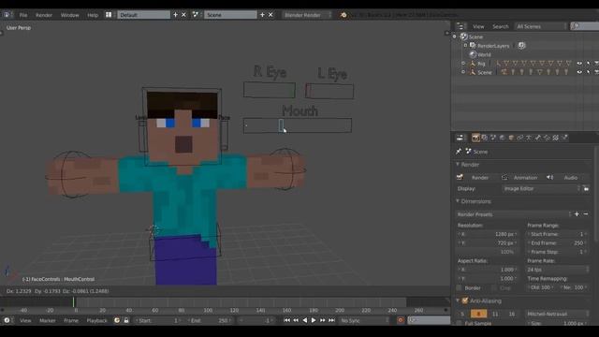Open the File menu

point(23,15)
